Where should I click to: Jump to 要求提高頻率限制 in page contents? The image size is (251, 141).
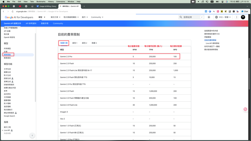211,50
